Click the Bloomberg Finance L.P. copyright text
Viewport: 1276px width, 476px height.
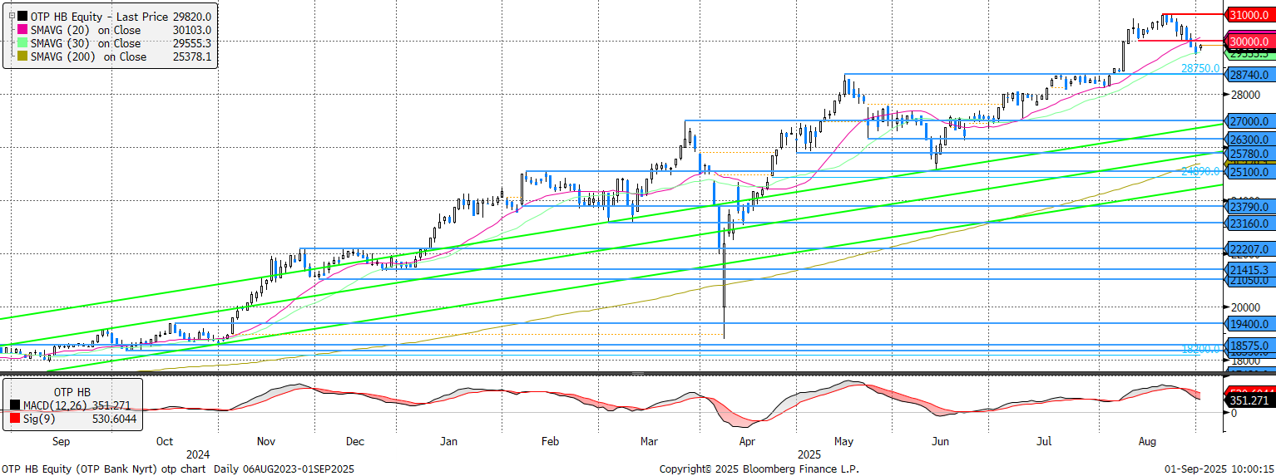(x=759, y=469)
